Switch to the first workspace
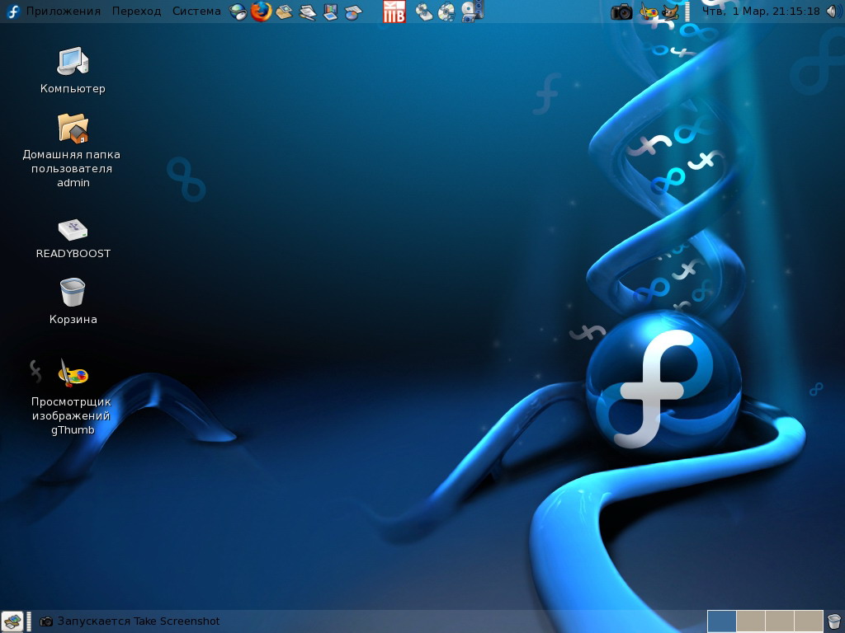The image size is (845, 633). point(721,621)
